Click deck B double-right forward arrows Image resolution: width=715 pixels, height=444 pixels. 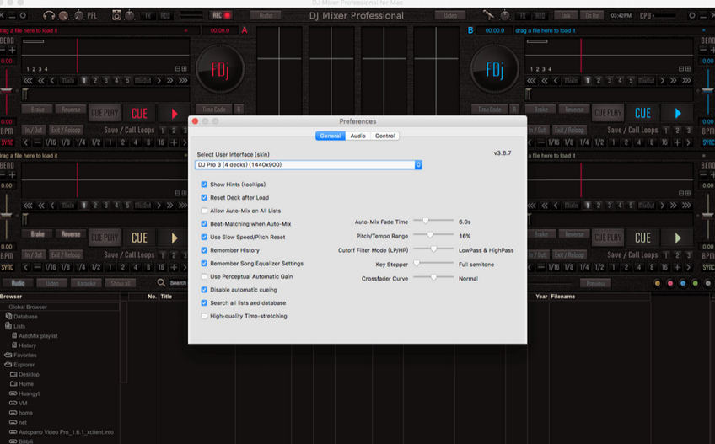coord(674,81)
